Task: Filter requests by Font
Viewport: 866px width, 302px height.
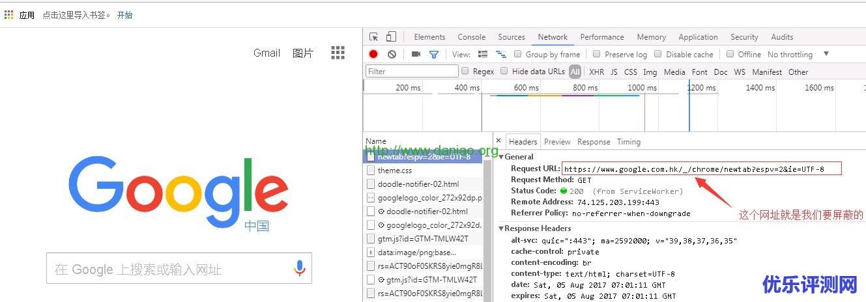Action: click(x=700, y=72)
